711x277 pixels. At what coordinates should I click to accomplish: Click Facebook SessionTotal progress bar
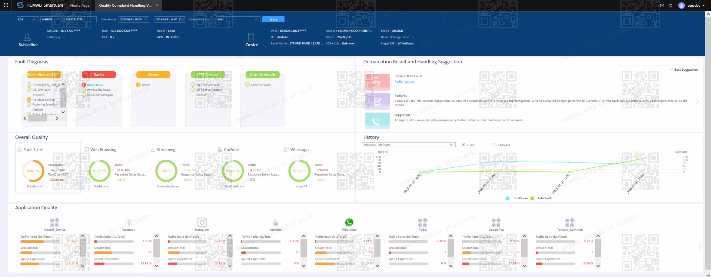point(114,253)
